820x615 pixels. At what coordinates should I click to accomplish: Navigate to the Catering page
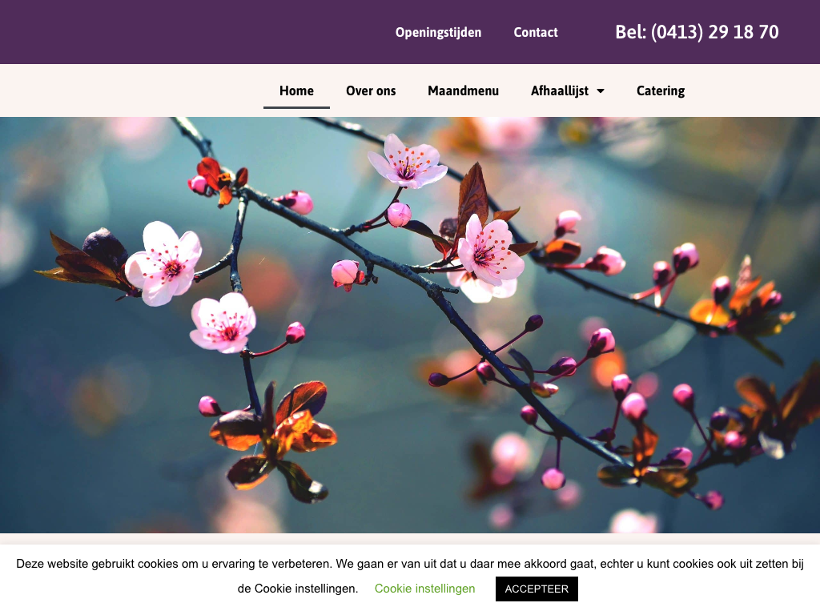click(x=661, y=91)
